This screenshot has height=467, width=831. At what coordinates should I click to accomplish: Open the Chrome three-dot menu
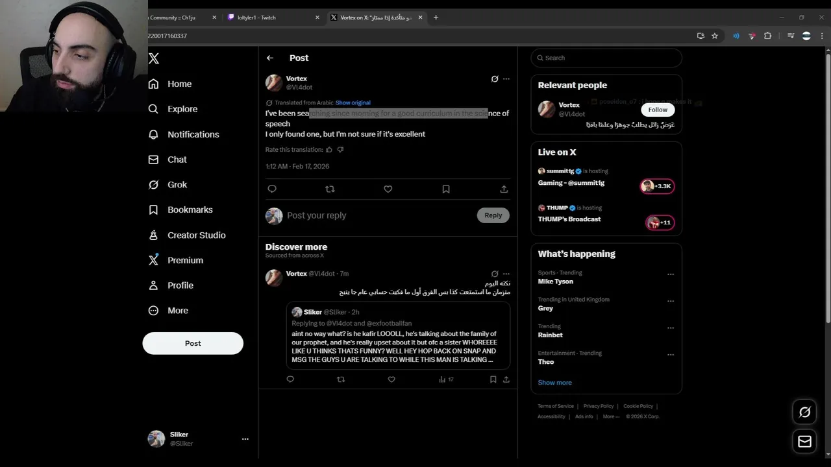tap(823, 36)
